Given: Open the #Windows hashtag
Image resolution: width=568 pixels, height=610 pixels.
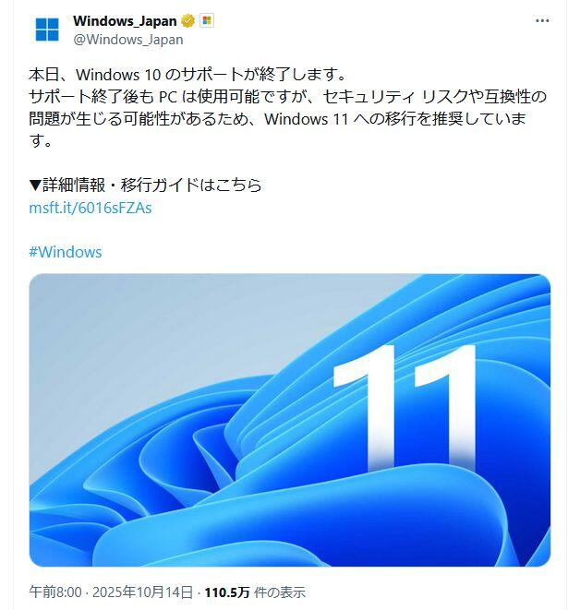Looking at the screenshot, I should [66, 252].
